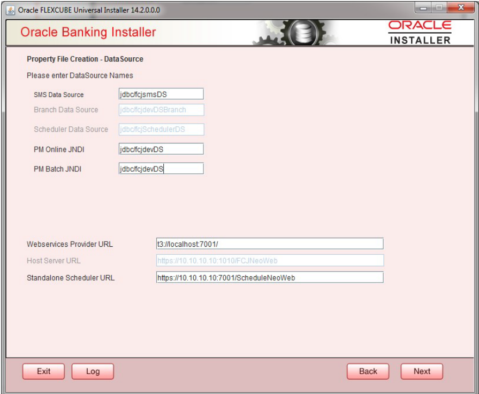
Task: Click the 'PM Online JNDI' label
Action: [x=59, y=149]
